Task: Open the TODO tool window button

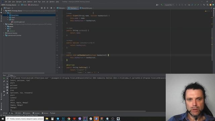Action: pyautogui.click(x=18, y=113)
